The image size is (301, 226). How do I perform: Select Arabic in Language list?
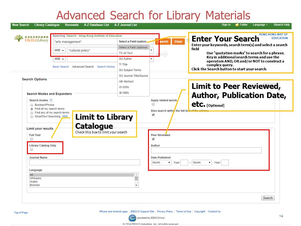pyautogui.click(x=82, y=182)
